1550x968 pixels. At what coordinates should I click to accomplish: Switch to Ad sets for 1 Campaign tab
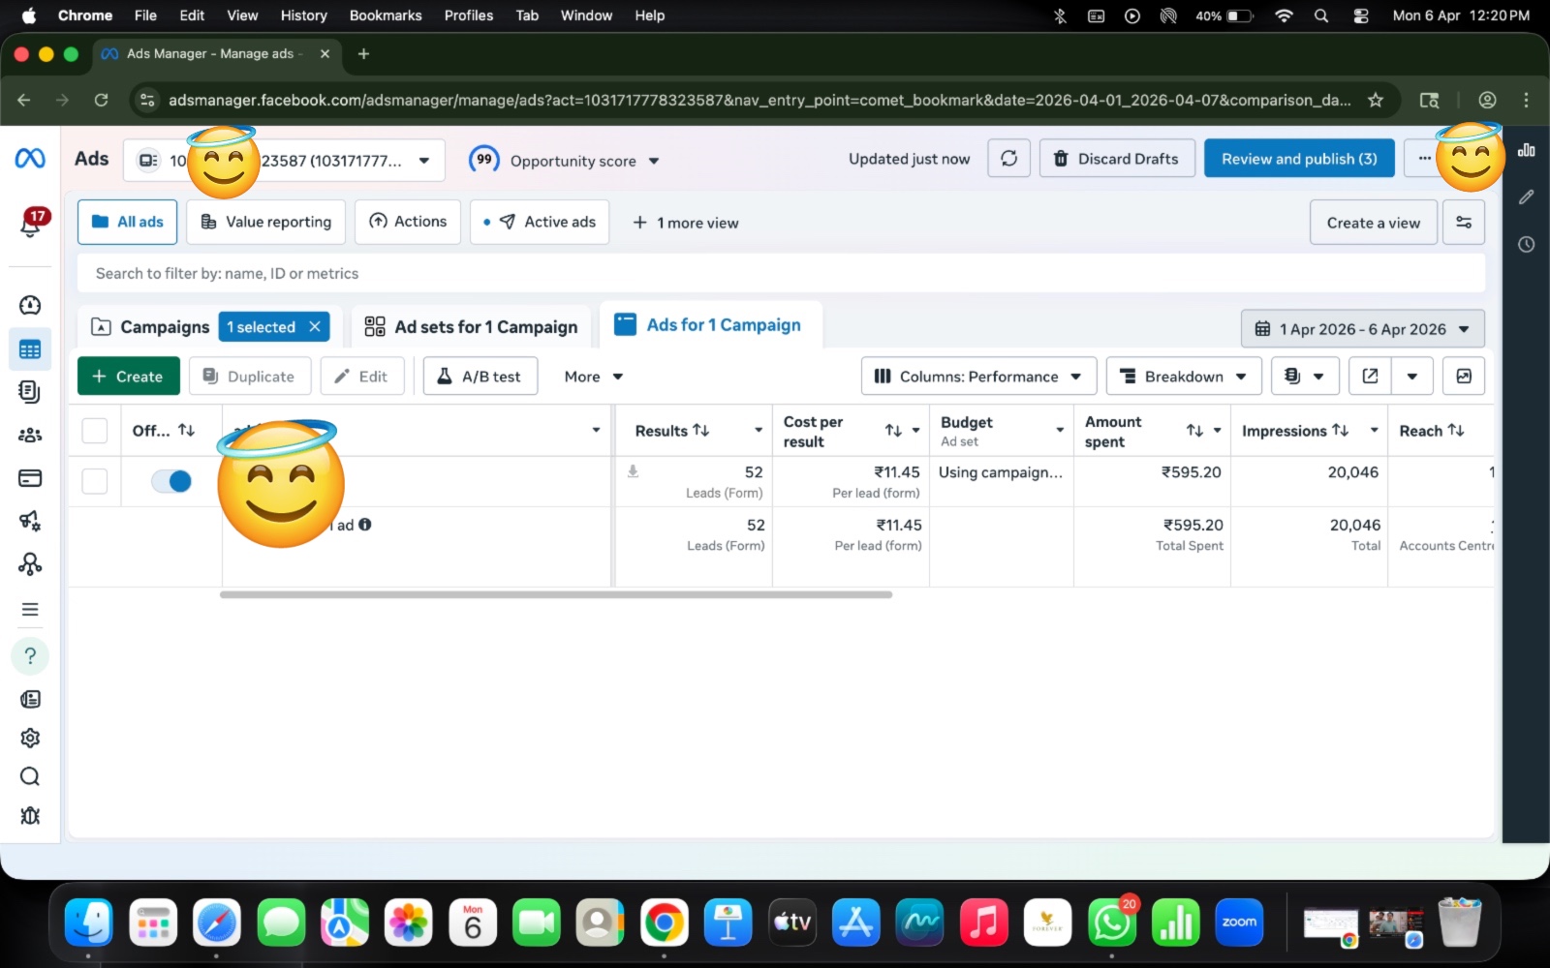point(471,327)
